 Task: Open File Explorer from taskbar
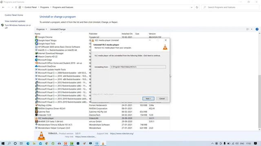[34, 143]
